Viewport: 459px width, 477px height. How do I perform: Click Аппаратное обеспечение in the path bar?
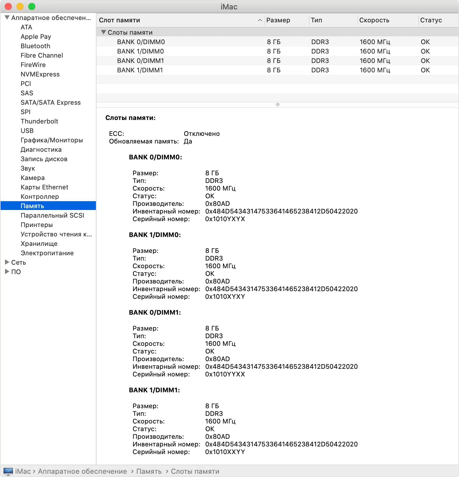(82, 471)
